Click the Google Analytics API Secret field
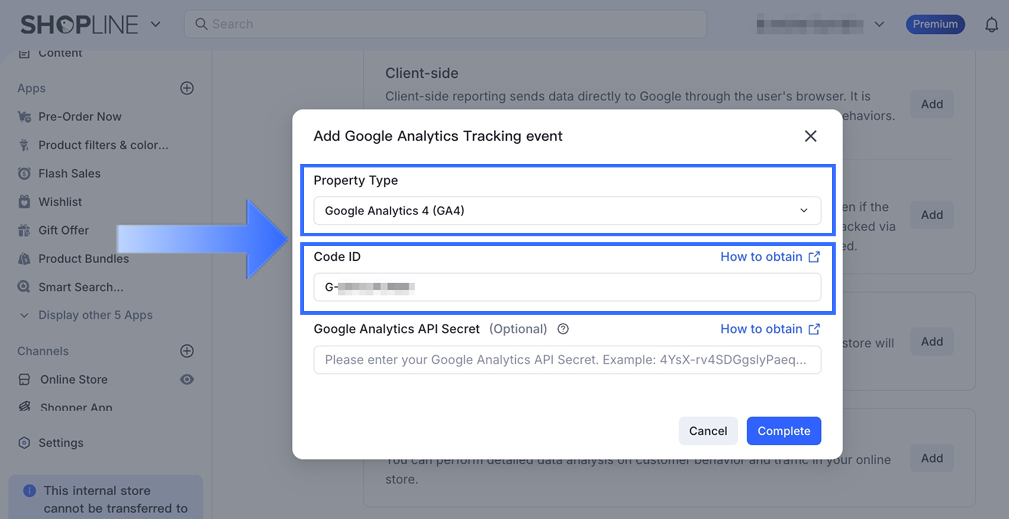The width and height of the screenshot is (1009, 519). coord(567,360)
